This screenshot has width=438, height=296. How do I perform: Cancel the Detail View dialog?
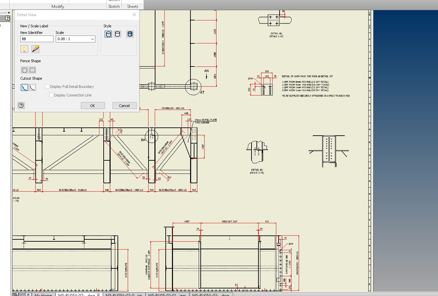[x=124, y=105]
